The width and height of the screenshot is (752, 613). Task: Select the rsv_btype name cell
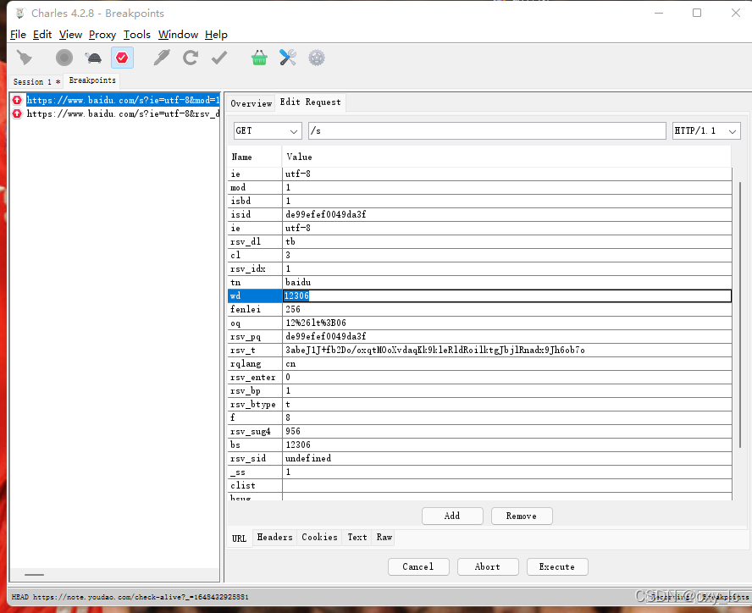(x=255, y=405)
